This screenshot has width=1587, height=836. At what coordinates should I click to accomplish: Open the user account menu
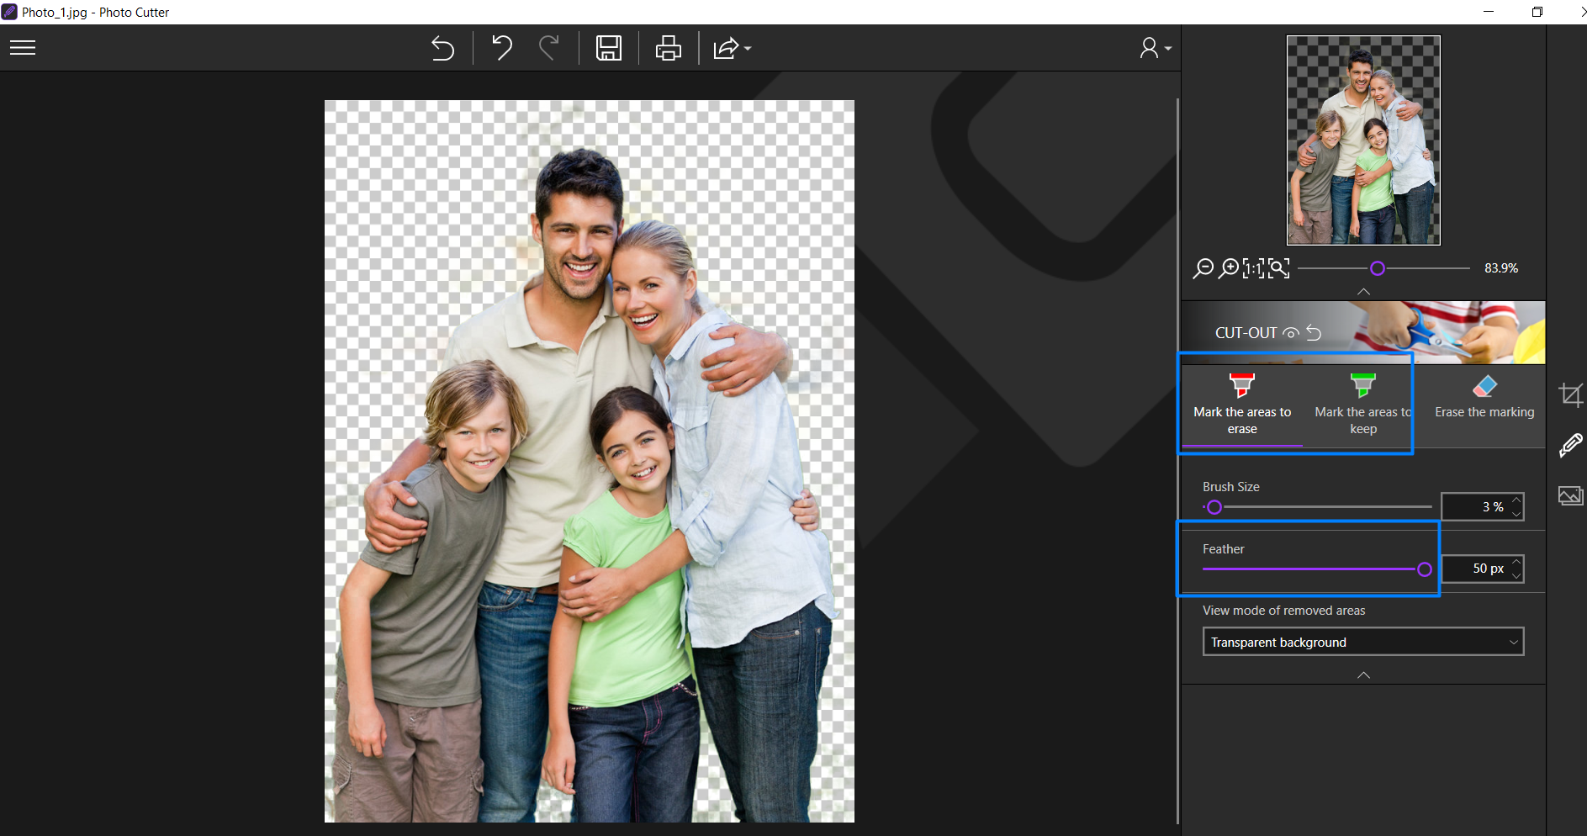(1155, 48)
